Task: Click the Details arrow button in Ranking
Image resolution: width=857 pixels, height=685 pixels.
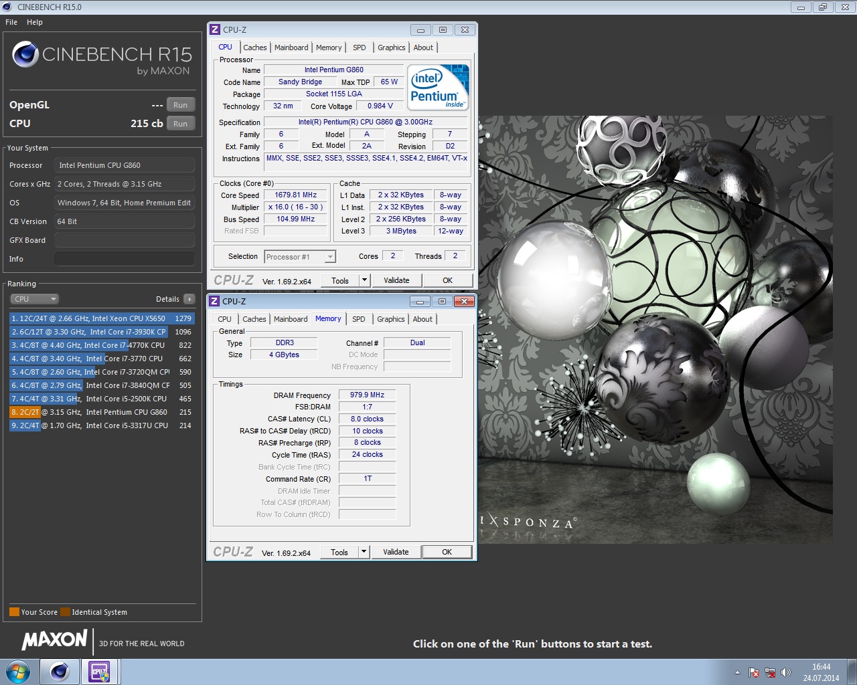Action: coord(189,299)
